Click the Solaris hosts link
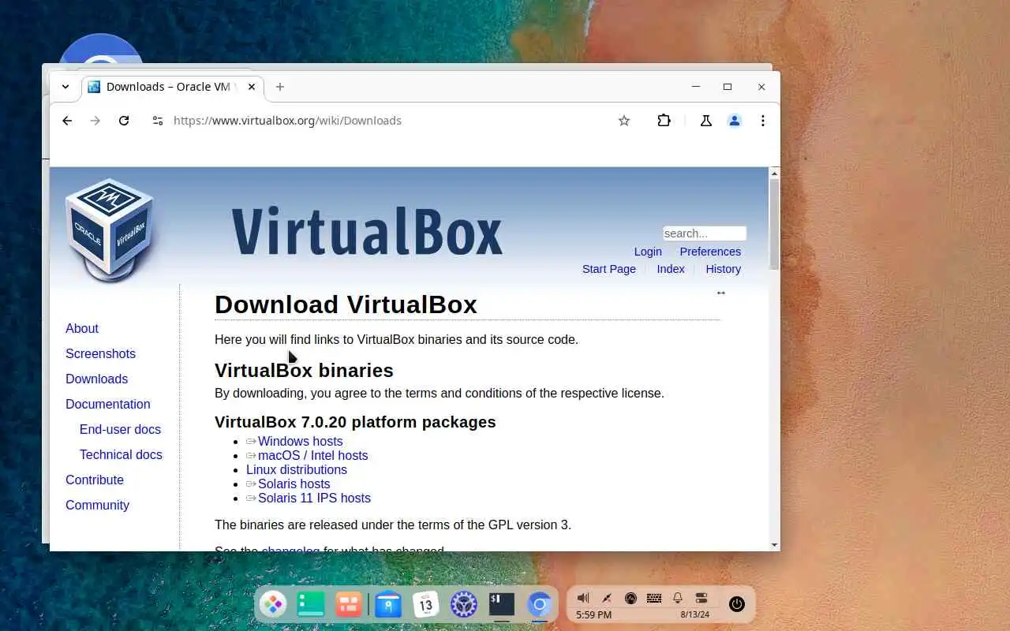Image resolution: width=1010 pixels, height=631 pixels. pyautogui.click(x=294, y=484)
